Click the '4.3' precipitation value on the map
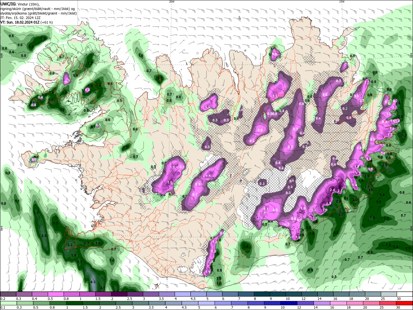 (x=93, y=282)
